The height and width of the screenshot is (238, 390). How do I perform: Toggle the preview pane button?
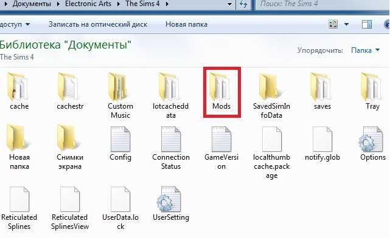[367, 24]
